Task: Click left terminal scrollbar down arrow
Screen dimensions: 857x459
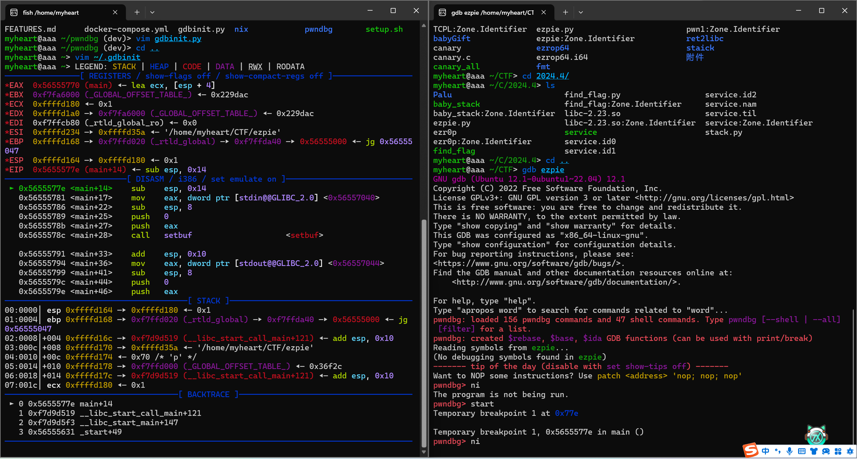Action: [x=424, y=452]
